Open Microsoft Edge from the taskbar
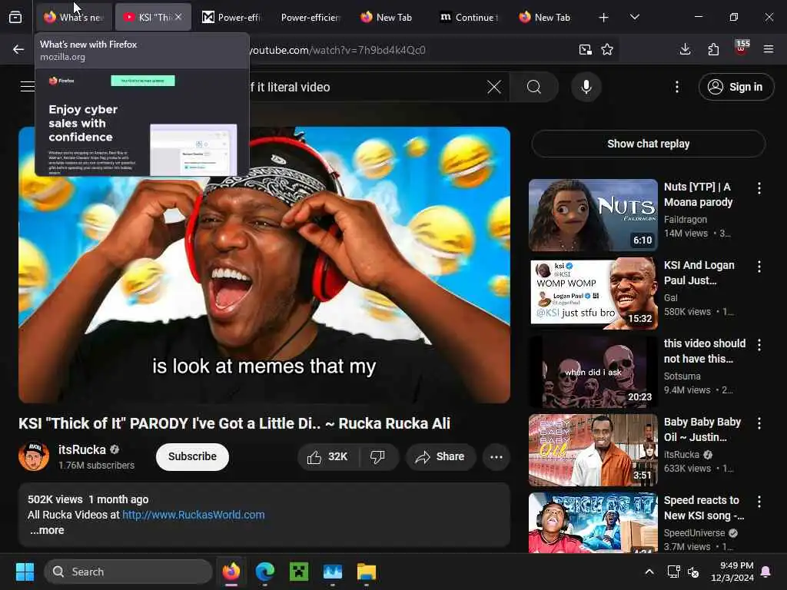Image resolution: width=787 pixels, height=590 pixels. pos(265,572)
